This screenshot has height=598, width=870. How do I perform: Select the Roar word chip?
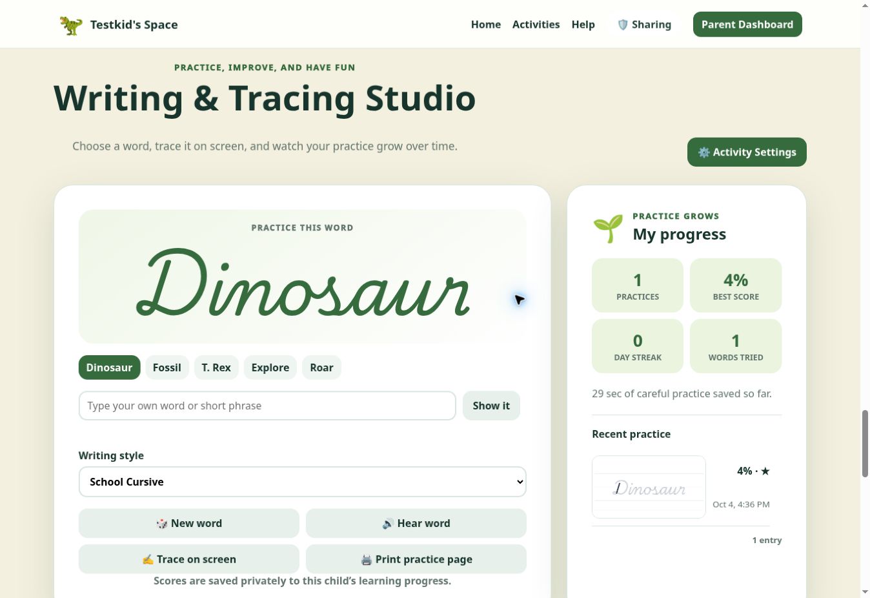(321, 367)
